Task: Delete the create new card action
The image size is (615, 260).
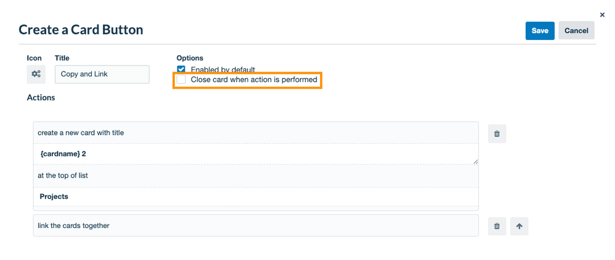Action: [497, 134]
